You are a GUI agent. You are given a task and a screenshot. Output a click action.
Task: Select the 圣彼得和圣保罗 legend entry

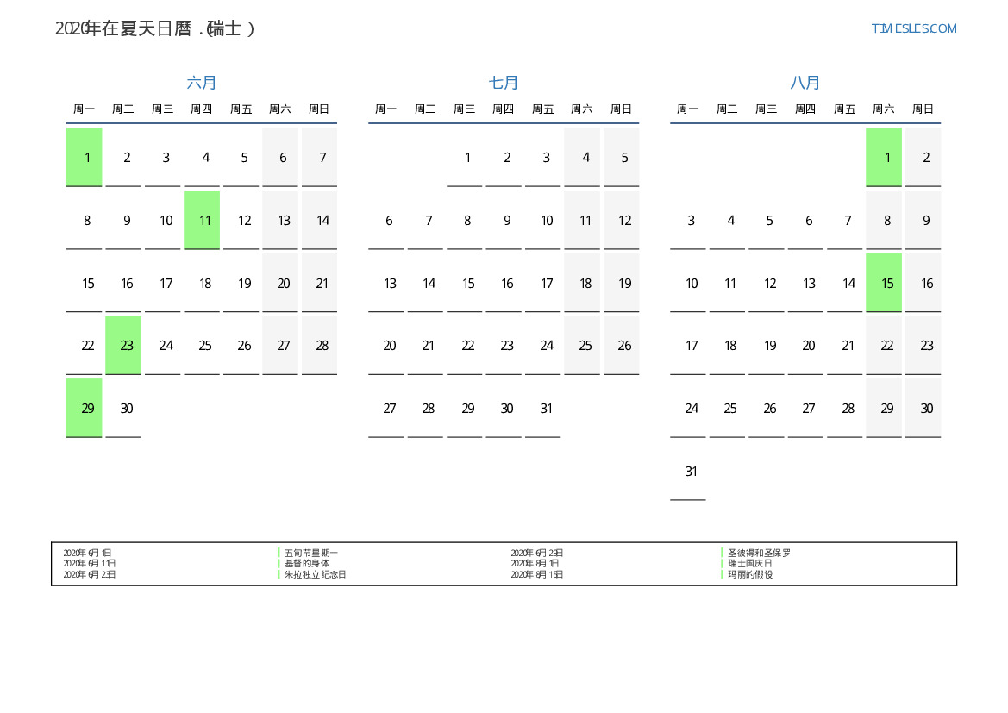[759, 553]
